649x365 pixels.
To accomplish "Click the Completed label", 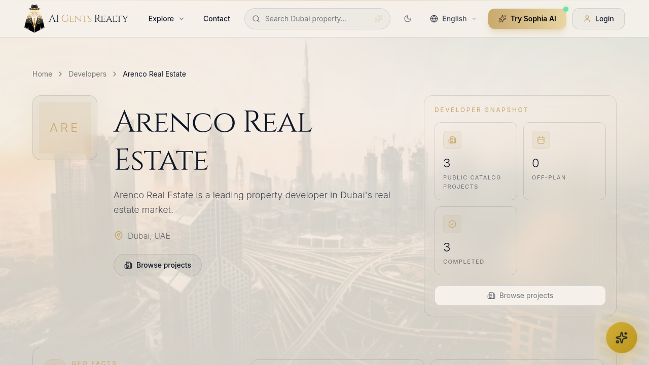I will [464, 262].
